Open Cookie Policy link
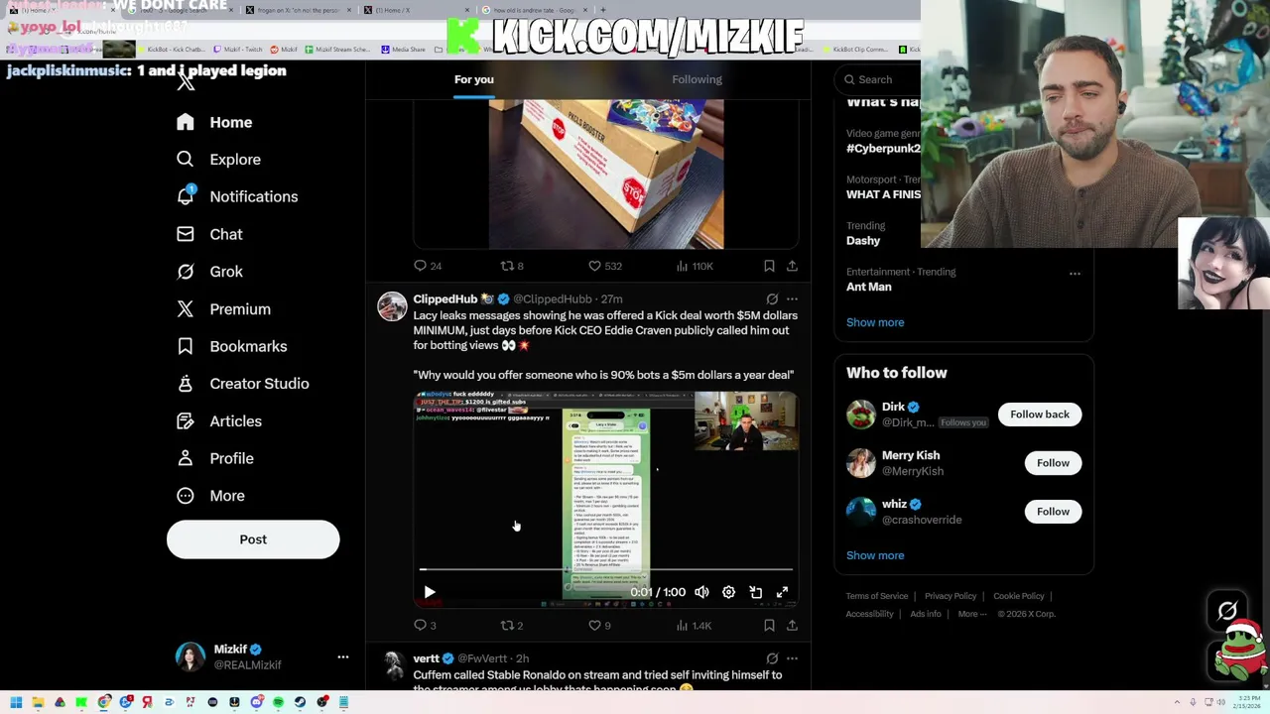The width and height of the screenshot is (1270, 714). click(x=1019, y=596)
